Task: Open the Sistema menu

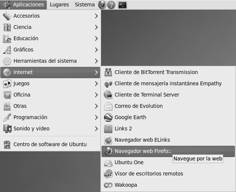Action: (85, 5)
